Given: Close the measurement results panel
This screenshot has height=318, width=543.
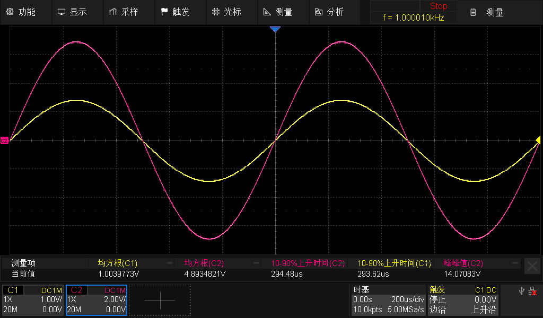Looking at the screenshot, I should click(x=532, y=266).
